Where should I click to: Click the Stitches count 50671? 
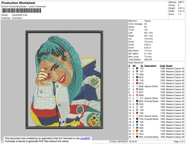[182, 2]
